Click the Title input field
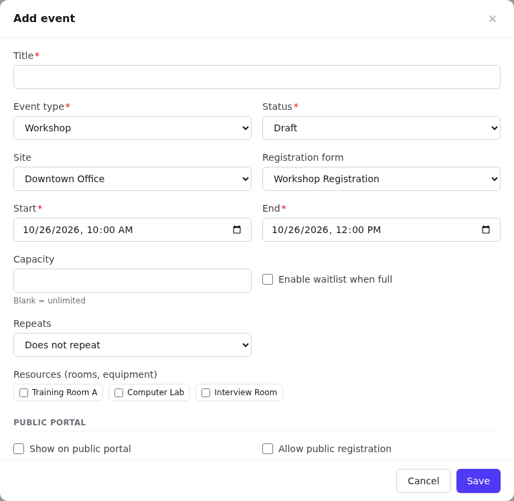 [257, 77]
